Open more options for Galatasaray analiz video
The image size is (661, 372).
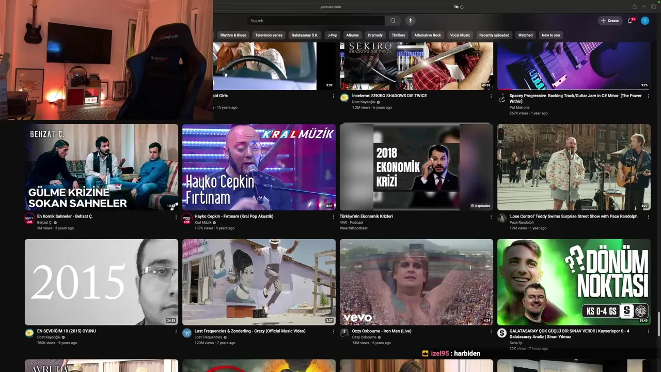coord(648,332)
